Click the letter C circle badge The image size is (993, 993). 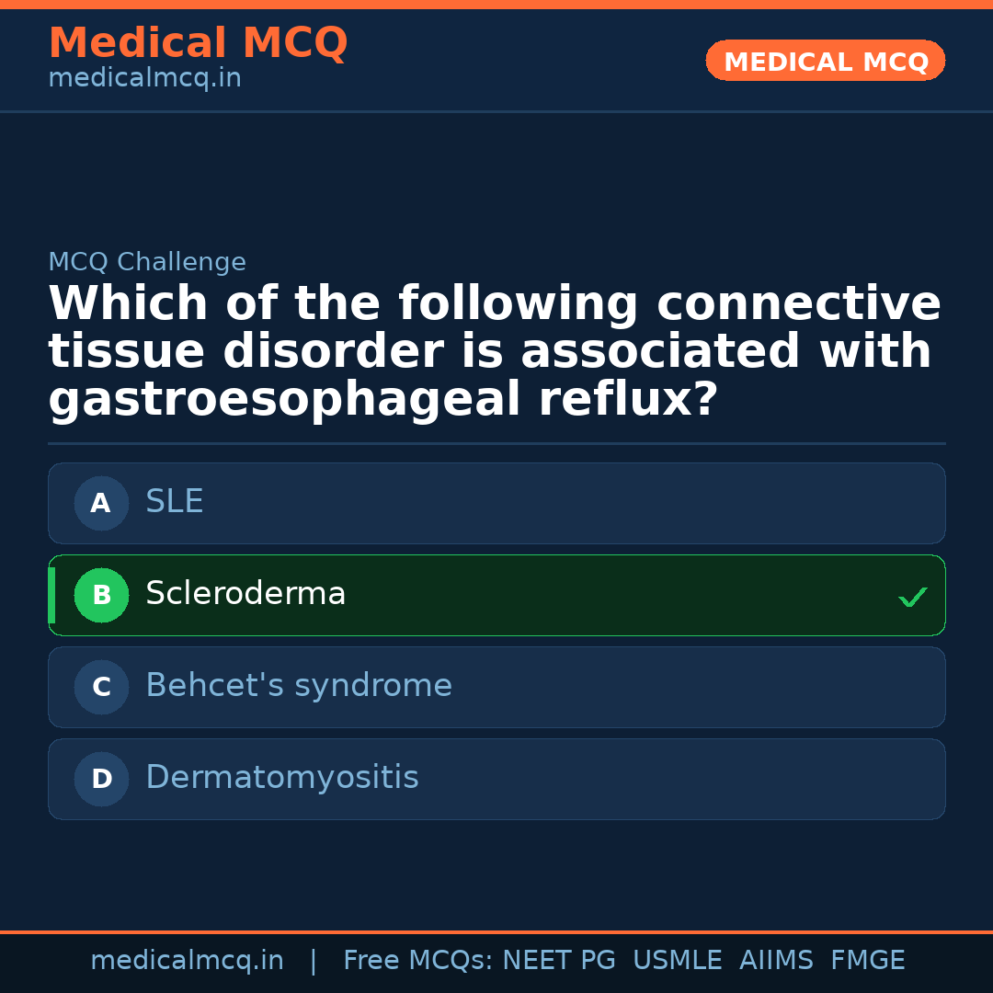click(101, 687)
